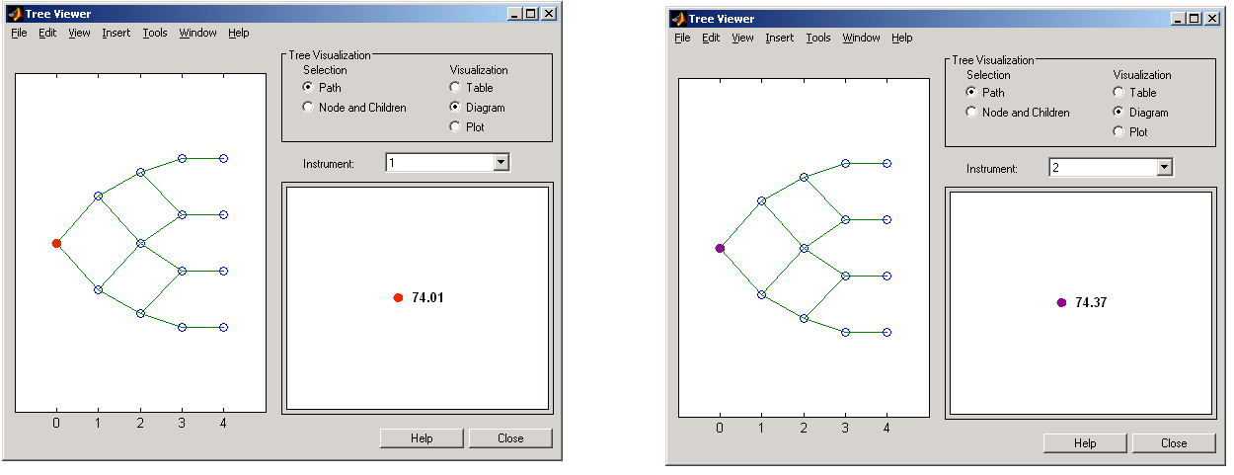1234x475 pixels.
Task: Click lower node at level 1, left tree
Action: [x=98, y=289]
